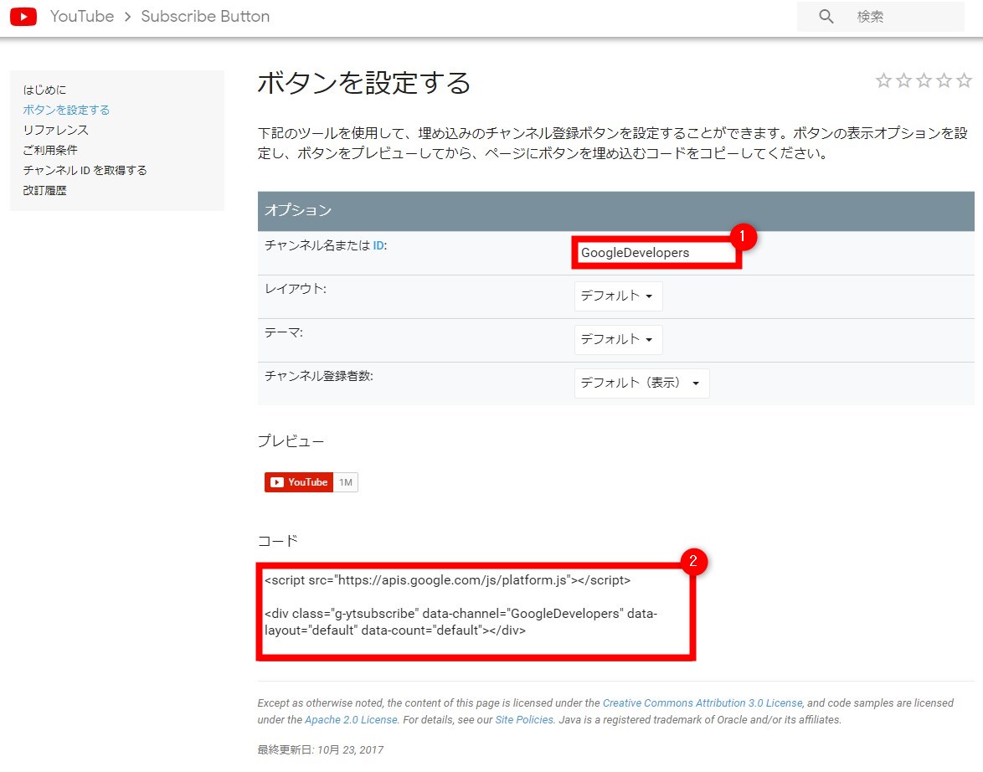Open Apache 2.0 License link

point(351,720)
